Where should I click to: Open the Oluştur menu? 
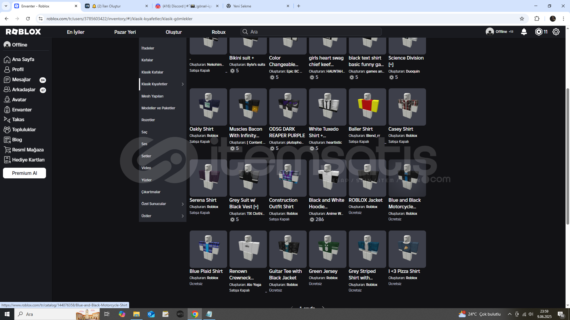tap(174, 32)
